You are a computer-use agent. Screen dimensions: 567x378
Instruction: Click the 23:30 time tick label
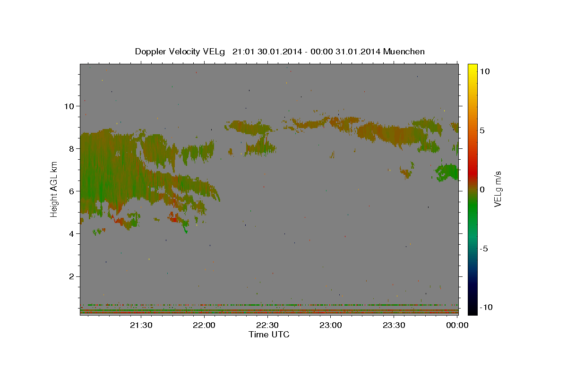click(394, 325)
